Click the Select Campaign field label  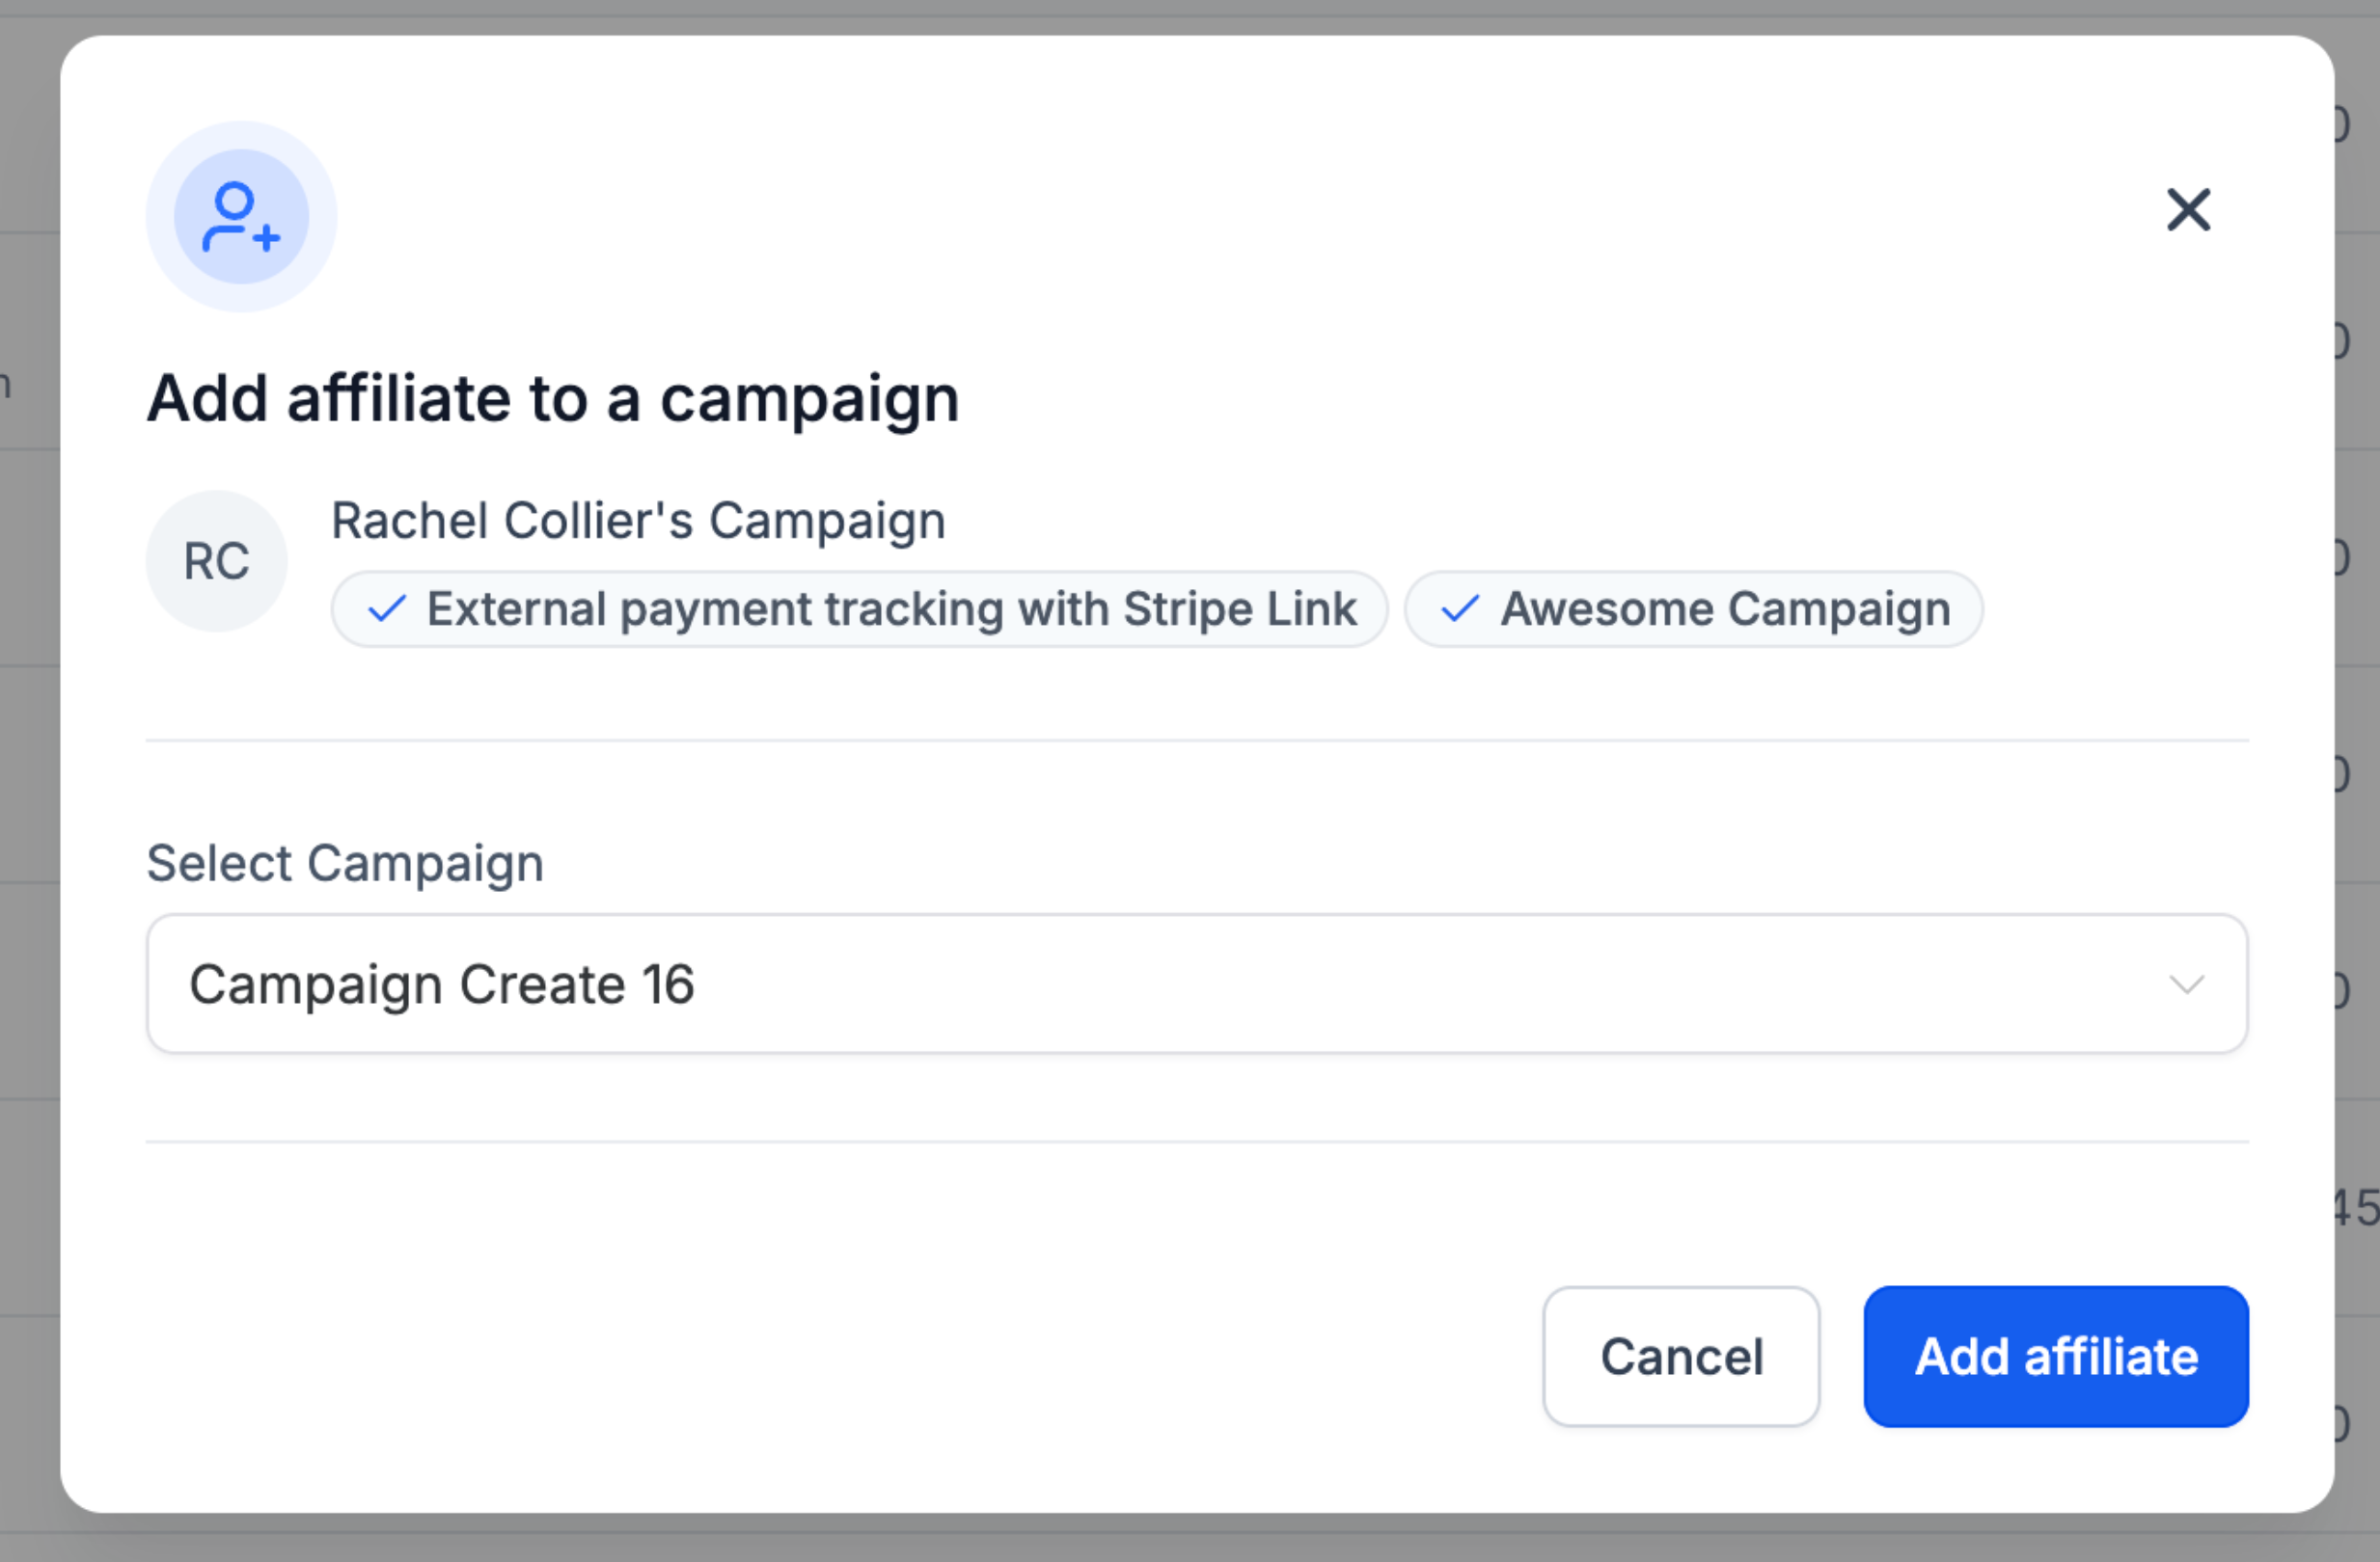click(x=345, y=864)
